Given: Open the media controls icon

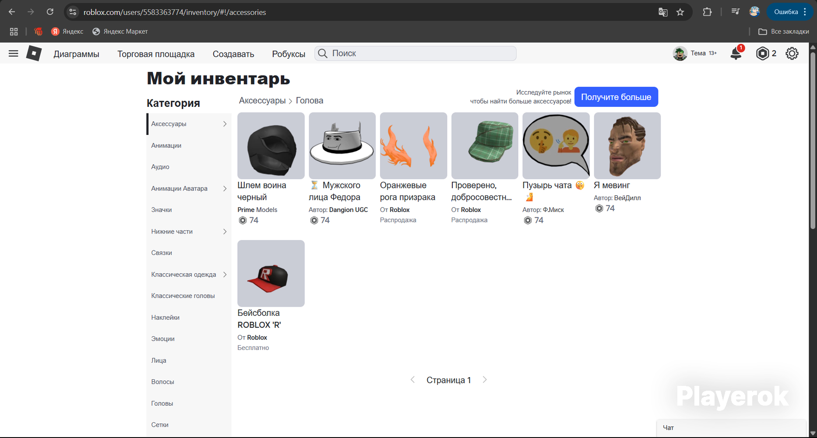Looking at the screenshot, I should coord(736,12).
